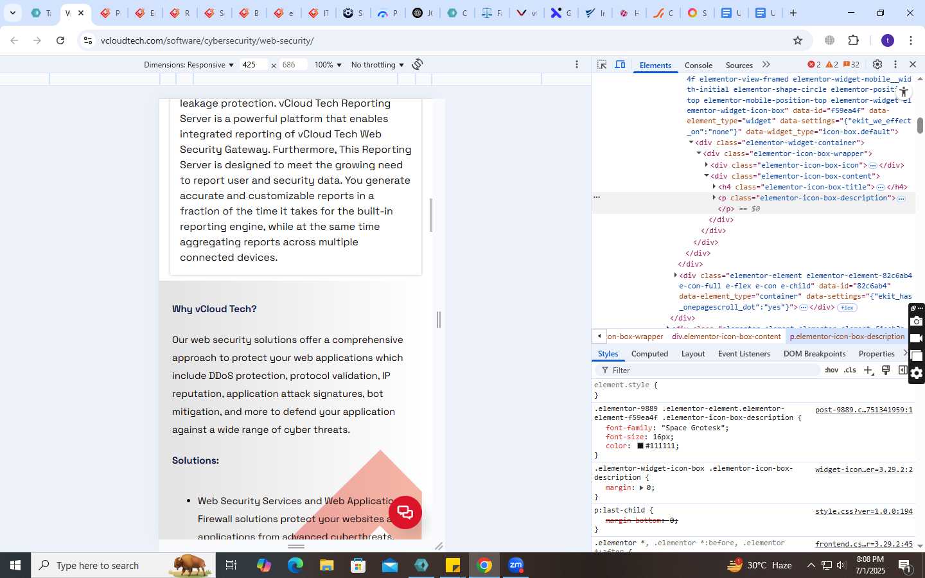Image resolution: width=925 pixels, height=578 pixels.
Task: Switch to the Elements tab
Action: [655, 65]
